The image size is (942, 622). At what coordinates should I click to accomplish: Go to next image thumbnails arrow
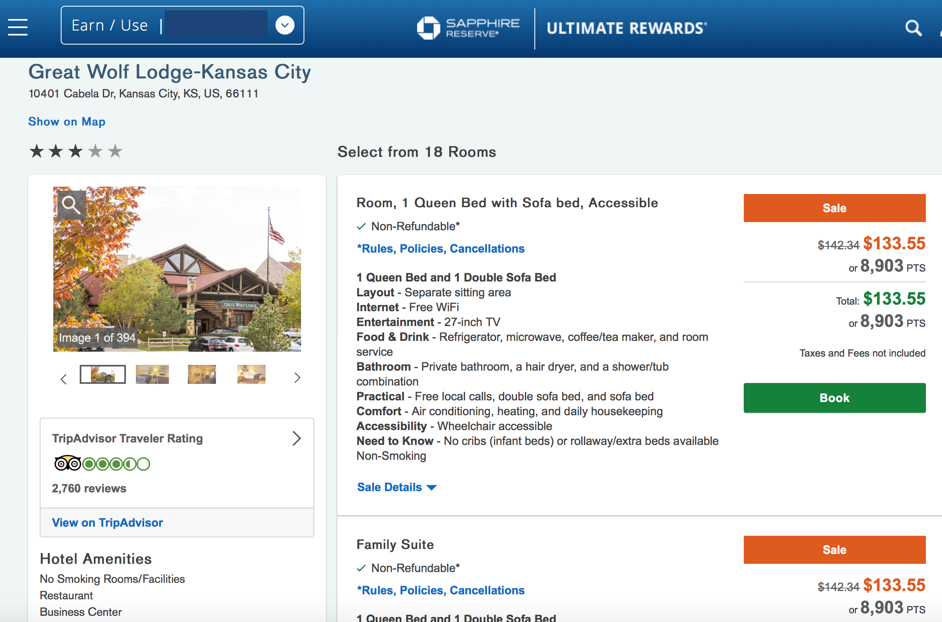(297, 378)
